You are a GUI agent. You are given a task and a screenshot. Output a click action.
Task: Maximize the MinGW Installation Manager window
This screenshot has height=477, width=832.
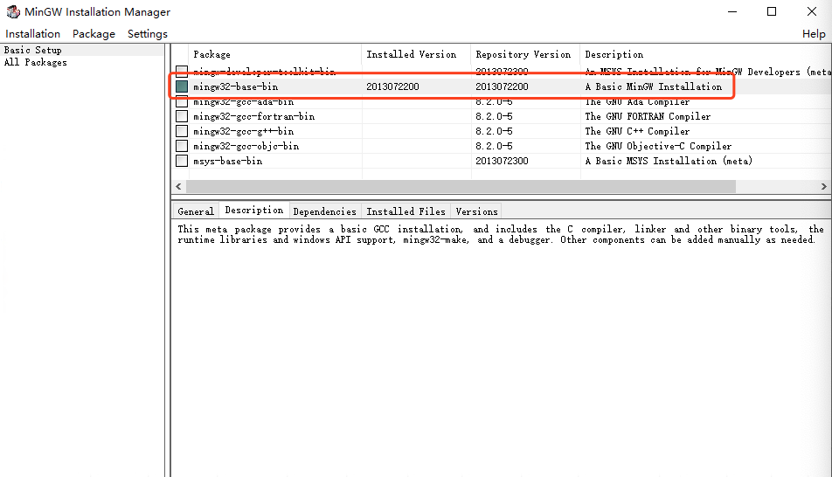(x=772, y=11)
